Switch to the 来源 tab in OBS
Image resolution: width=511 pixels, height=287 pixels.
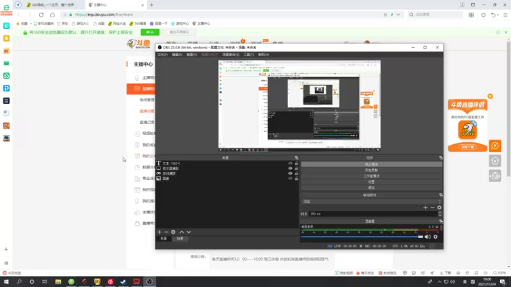(164, 239)
